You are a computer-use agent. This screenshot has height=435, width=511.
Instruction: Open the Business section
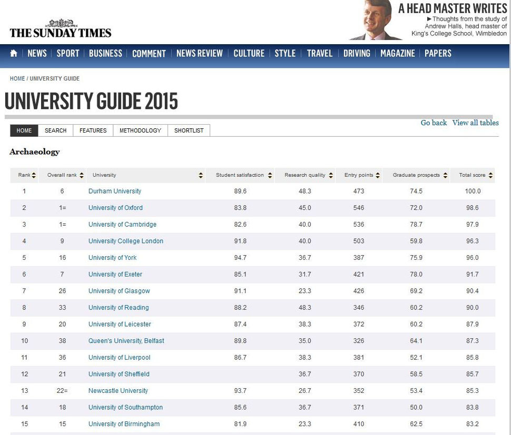click(x=105, y=53)
